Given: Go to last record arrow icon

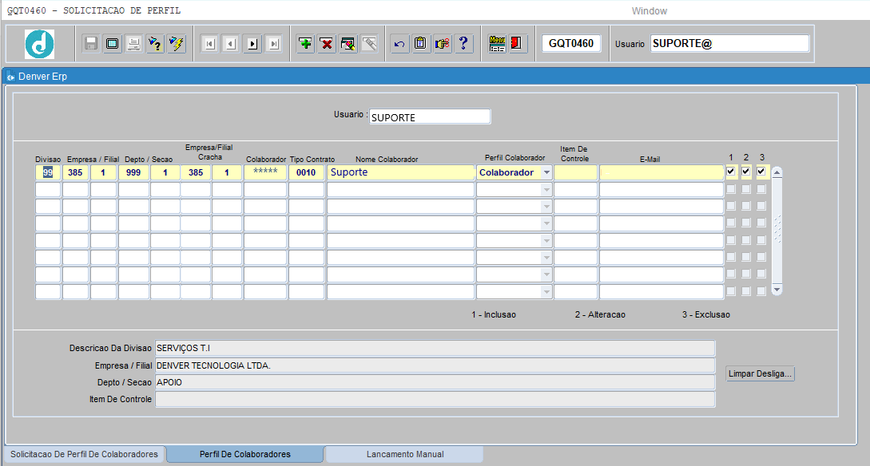Looking at the screenshot, I should point(273,43).
